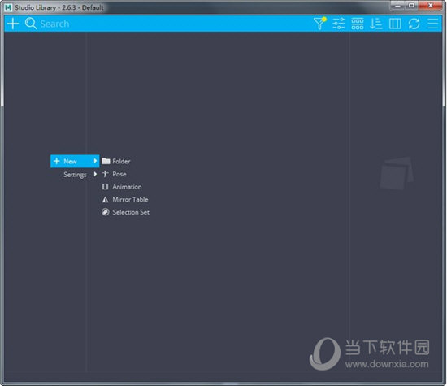Screen dimensions: 447x386
Task: Create a new Selection Set item
Action: [125, 212]
